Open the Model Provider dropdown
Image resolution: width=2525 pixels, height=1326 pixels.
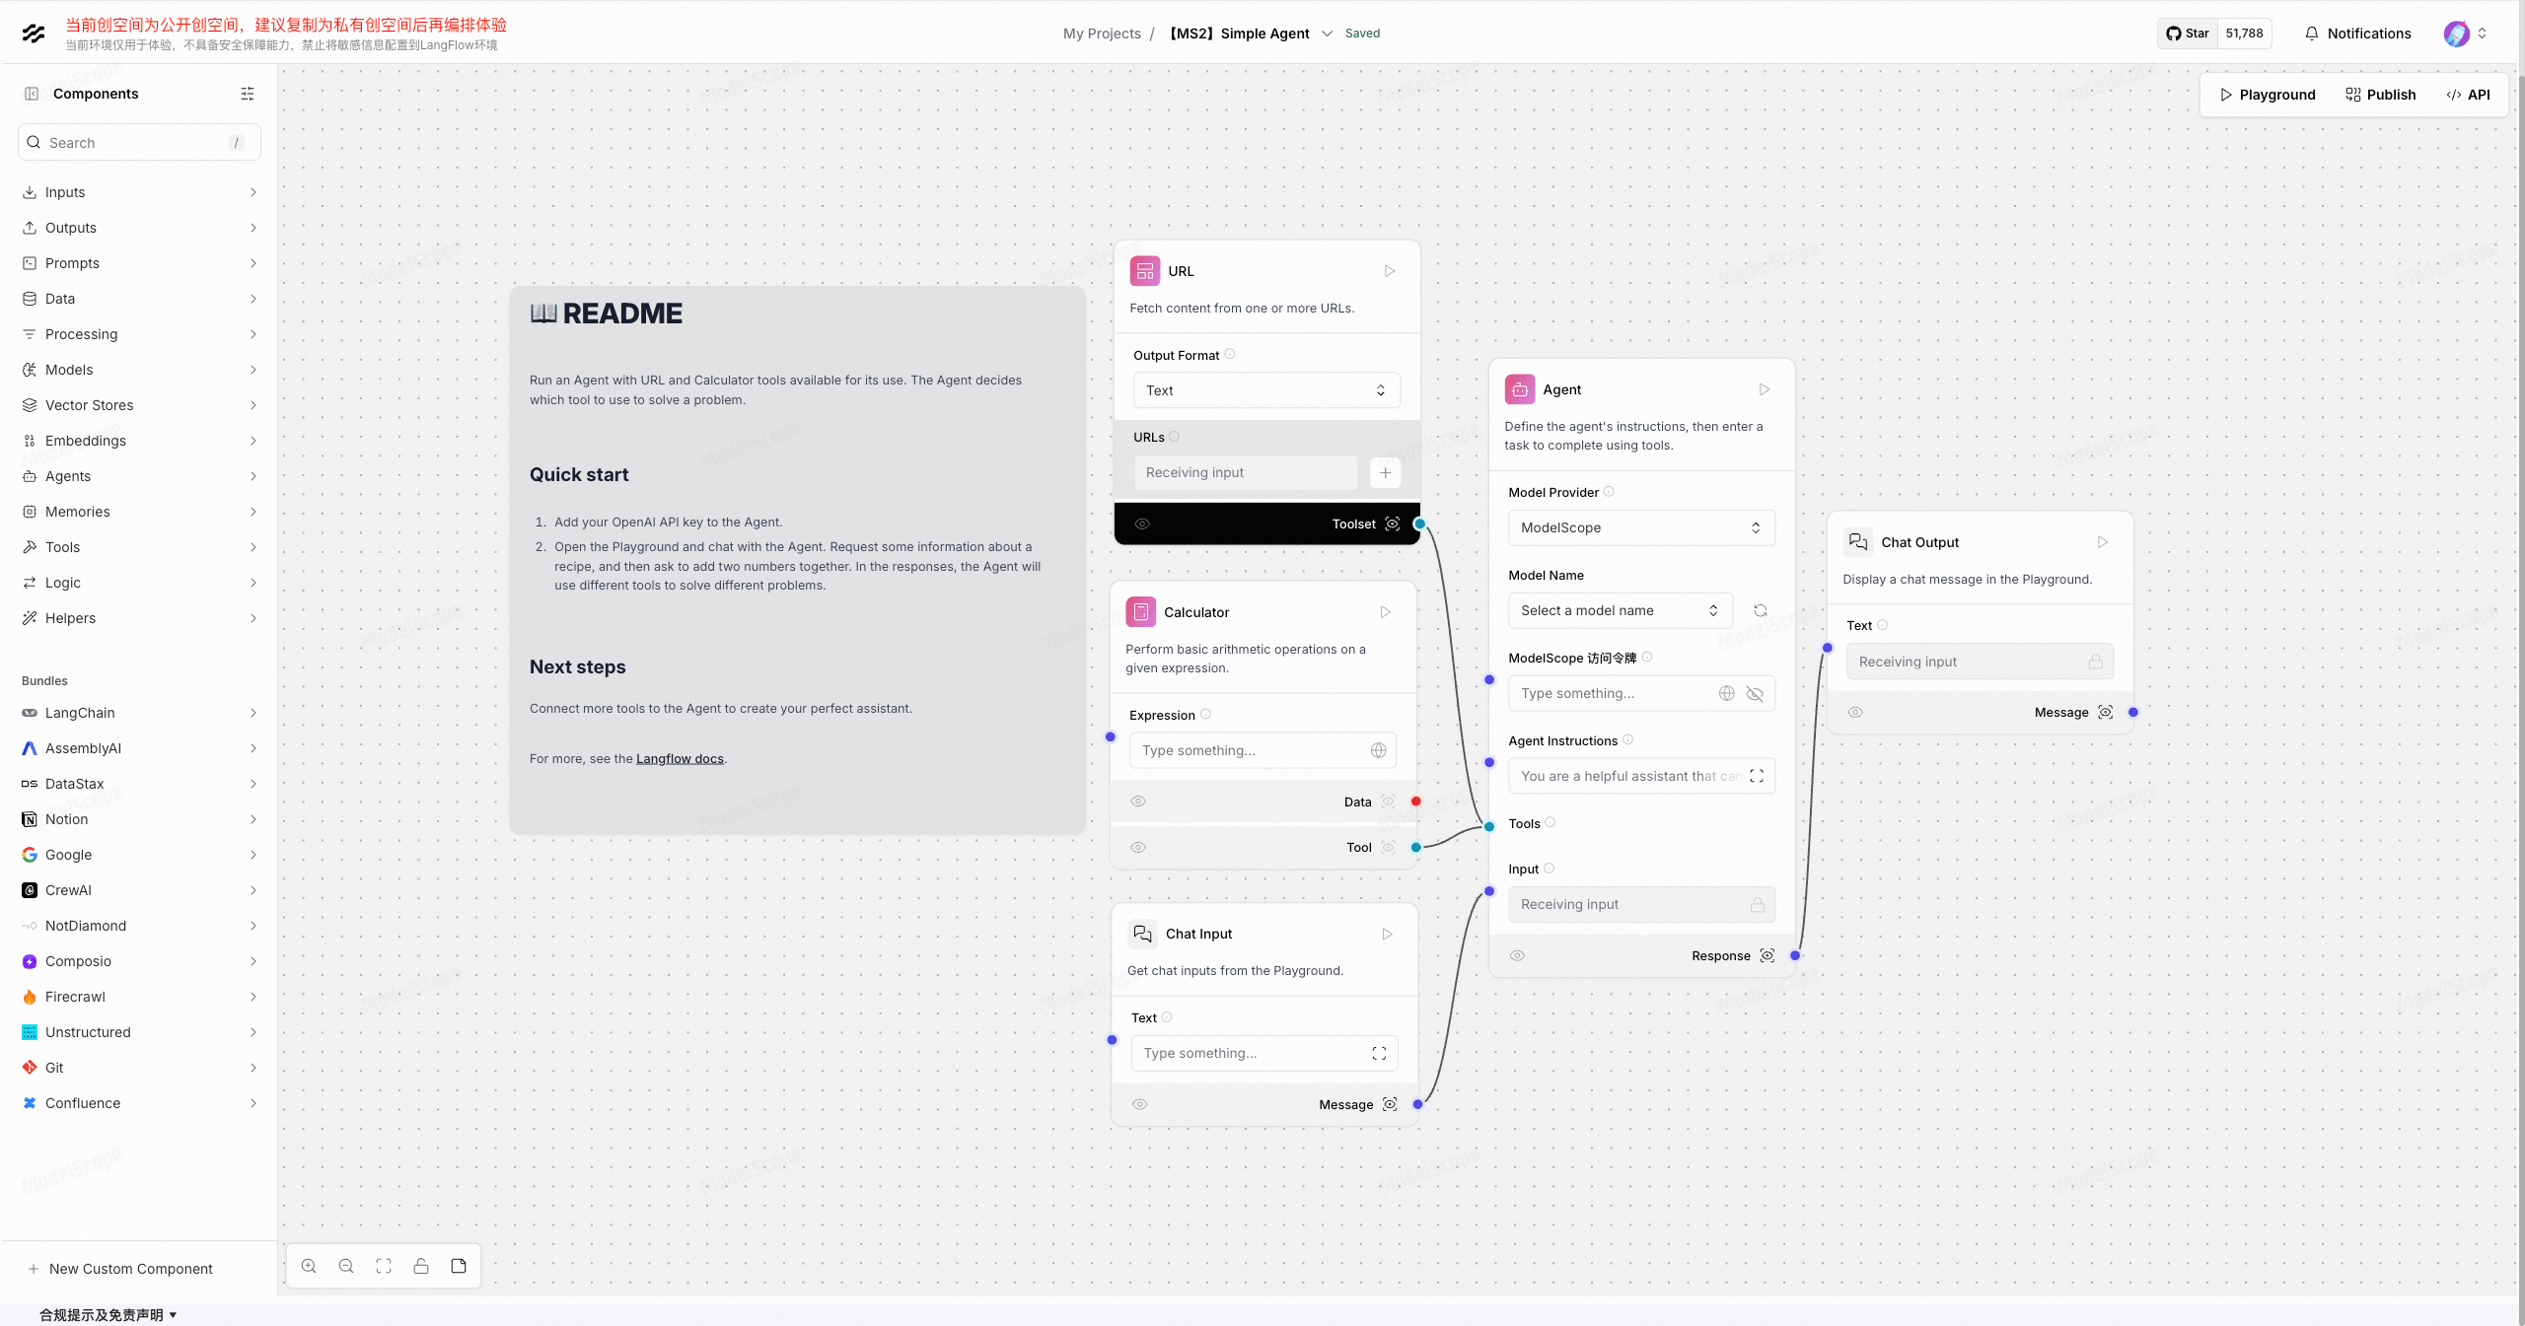[1640, 527]
